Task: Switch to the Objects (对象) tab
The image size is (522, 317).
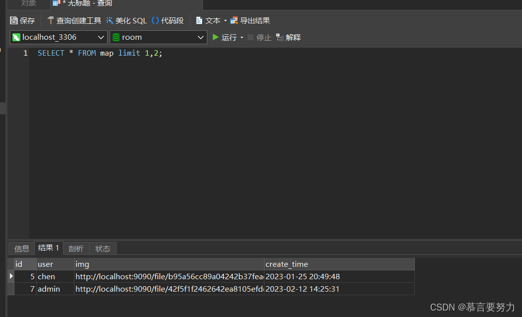Action: click(29, 3)
